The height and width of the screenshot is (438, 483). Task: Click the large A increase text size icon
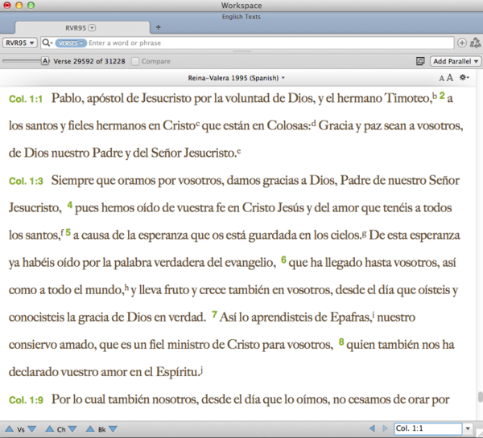tap(449, 78)
